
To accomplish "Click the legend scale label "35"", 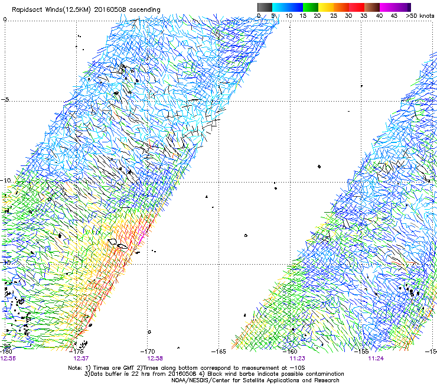I will [364, 16].
